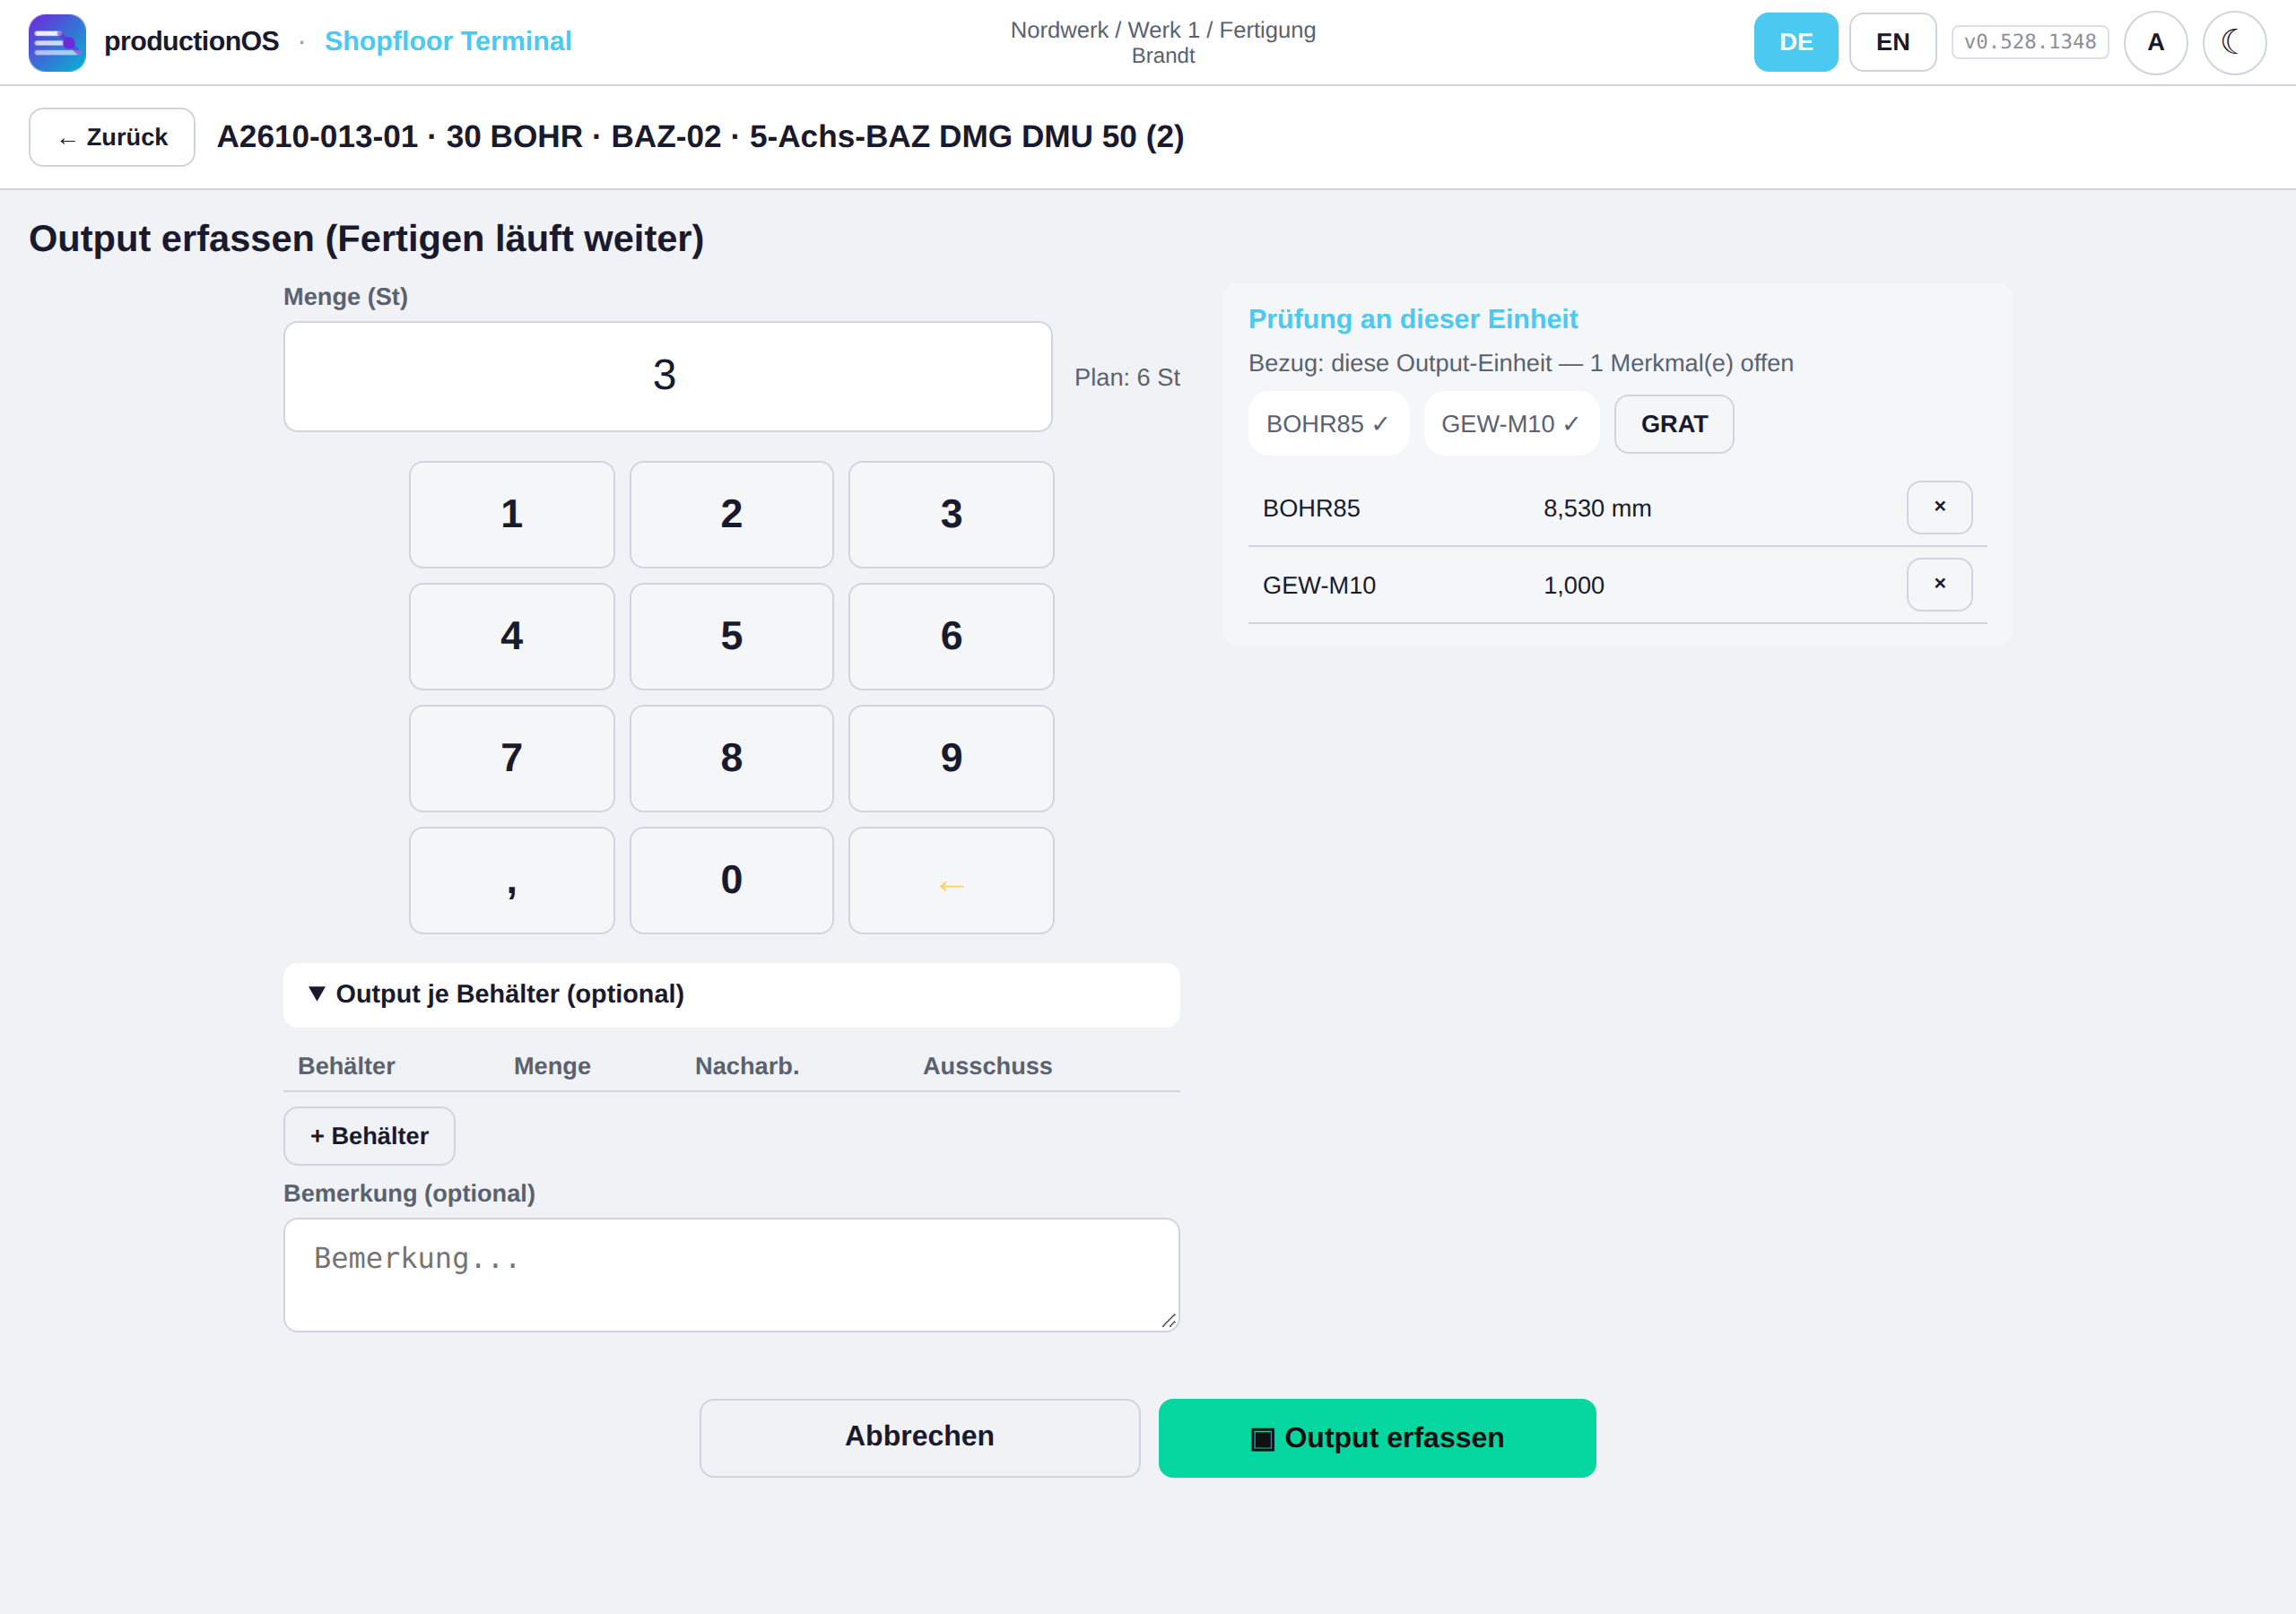This screenshot has height=1614, width=2296.
Task: Select the GRAT characteristic chip
Action: (x=1674, y=424)
